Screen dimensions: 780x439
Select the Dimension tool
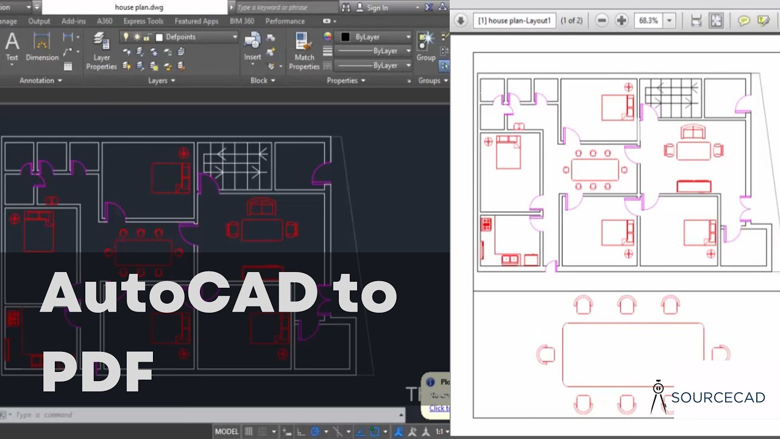42,48
